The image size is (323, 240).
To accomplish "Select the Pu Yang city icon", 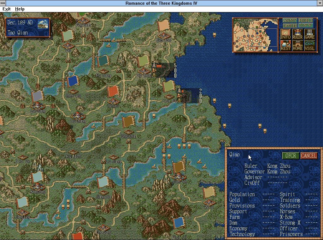I will [103, 71].
